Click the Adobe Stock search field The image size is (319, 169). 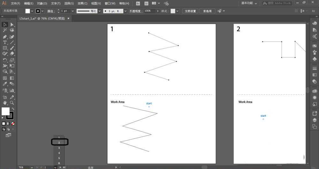pos(277,3)
